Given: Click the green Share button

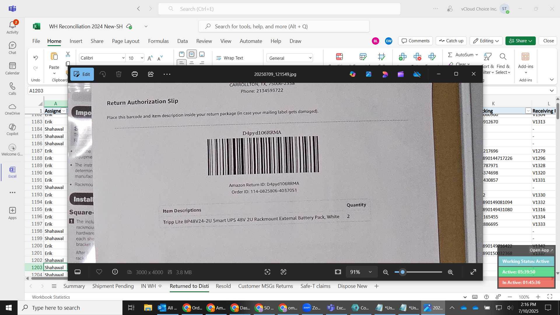Looking at the screenshot, I should (x=521, y=41).
